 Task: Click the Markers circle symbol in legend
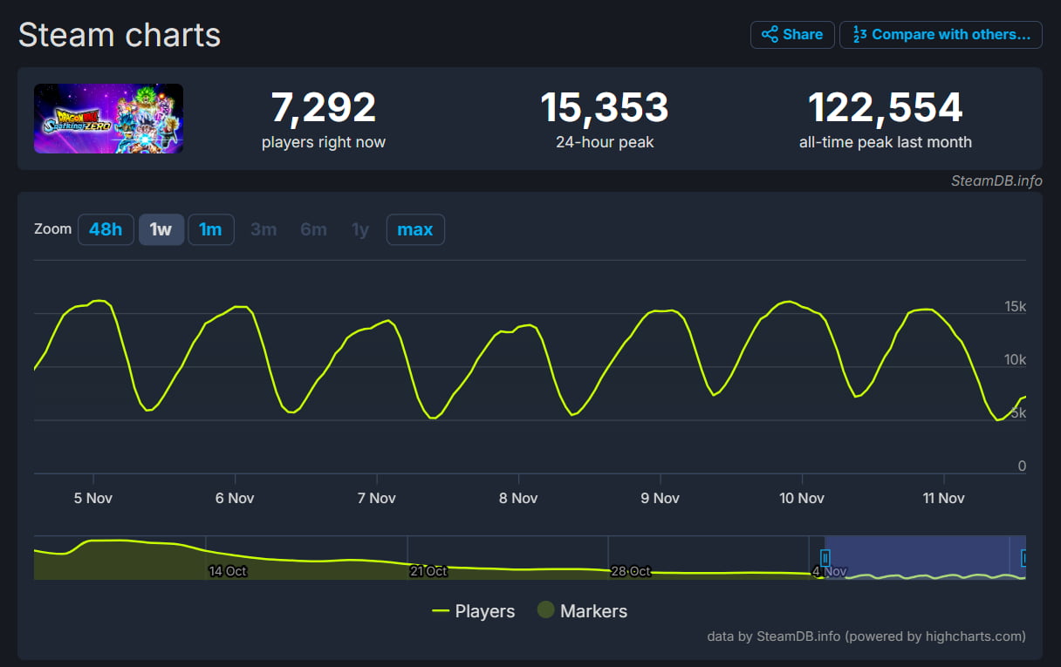(x=545, y=611)
